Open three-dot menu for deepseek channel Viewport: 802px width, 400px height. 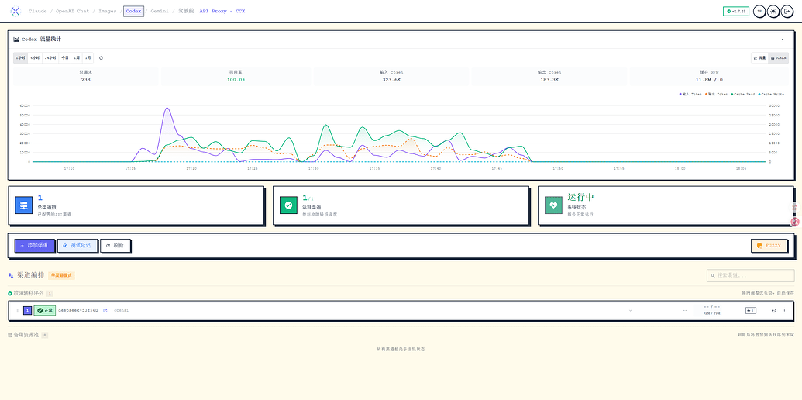[x=785, y=311]
